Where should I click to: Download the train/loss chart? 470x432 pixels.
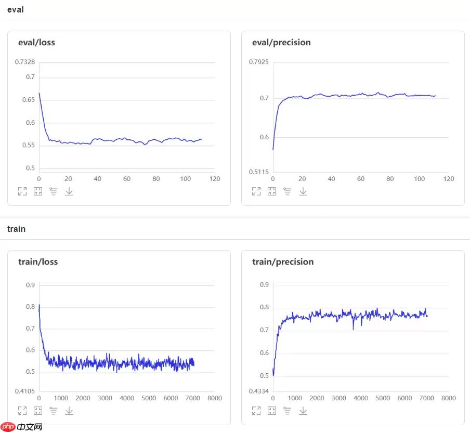[x=69, y=411]
